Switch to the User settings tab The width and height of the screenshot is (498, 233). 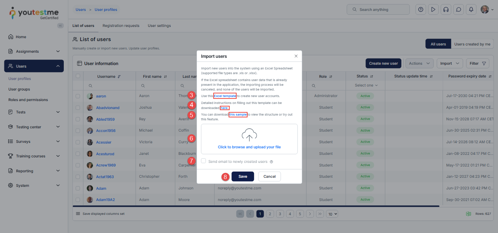[159, 26]
